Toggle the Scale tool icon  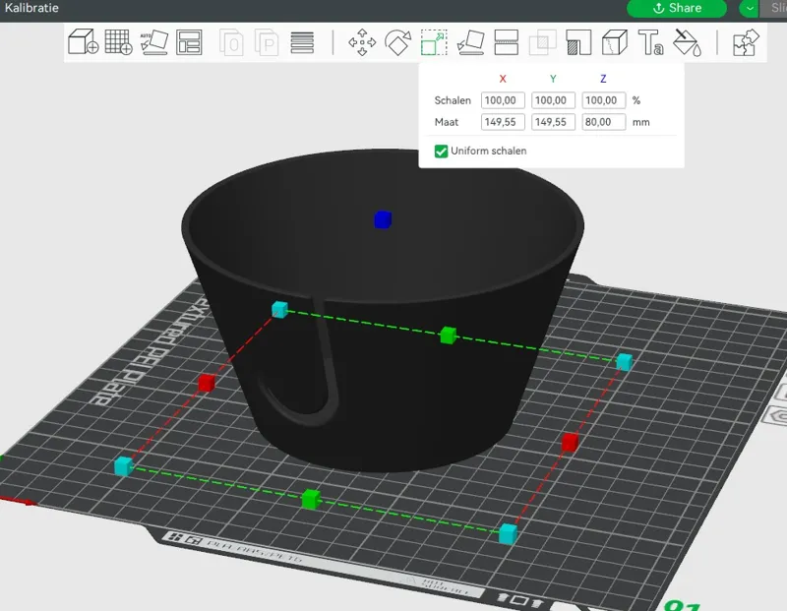(434, 42)
